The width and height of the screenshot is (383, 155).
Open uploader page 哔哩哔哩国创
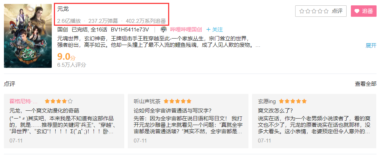pos(186,30)
